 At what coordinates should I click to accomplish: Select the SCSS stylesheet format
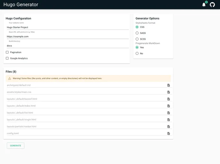coord(137,39)
